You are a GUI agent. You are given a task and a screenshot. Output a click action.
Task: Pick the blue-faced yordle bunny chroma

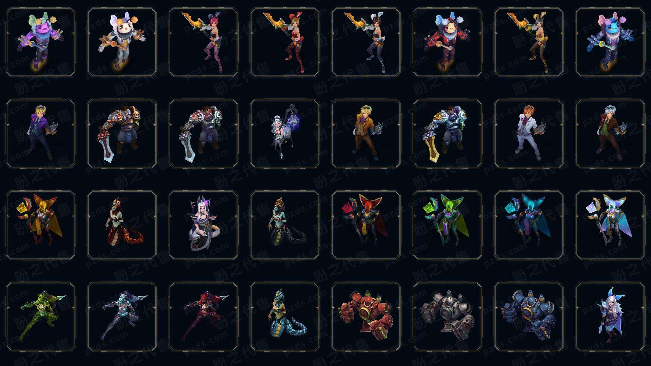610,42
